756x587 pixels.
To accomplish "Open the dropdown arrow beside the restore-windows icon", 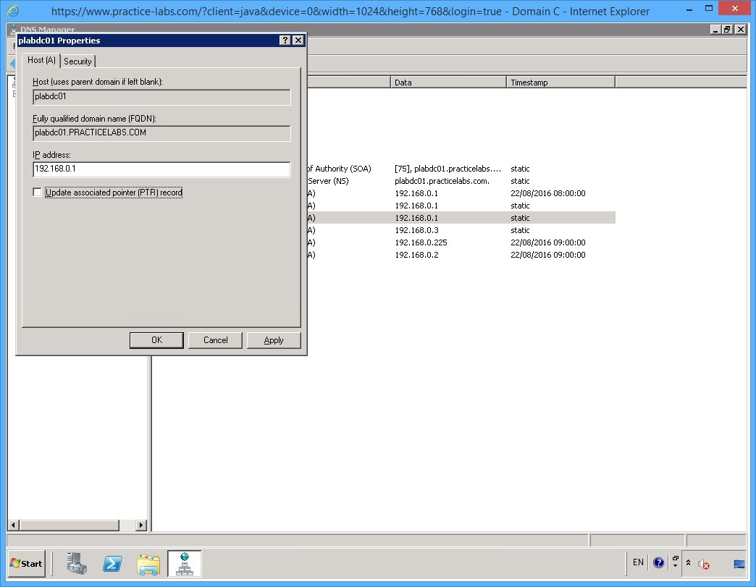I will tap(676, 567).
